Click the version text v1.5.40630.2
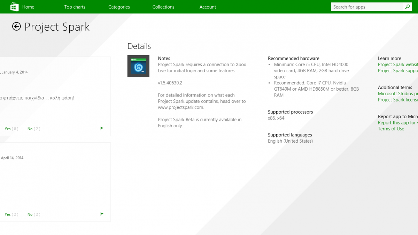Screen dimensions: 418x235 (x=170, y=83)
